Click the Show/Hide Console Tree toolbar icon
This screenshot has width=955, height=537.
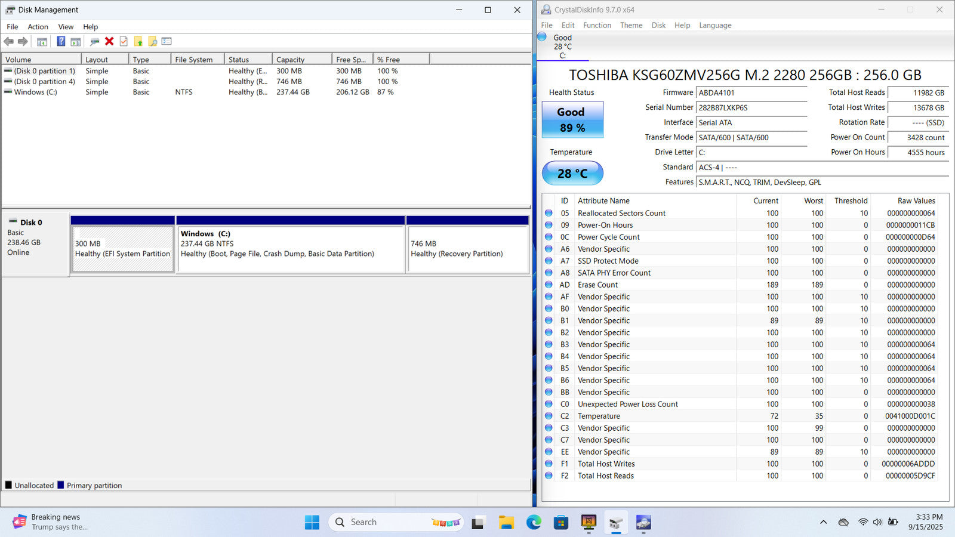point(42,41)
